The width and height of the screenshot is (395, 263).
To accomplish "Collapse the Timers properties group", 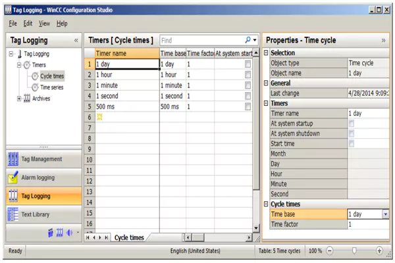I will point(266,103).
